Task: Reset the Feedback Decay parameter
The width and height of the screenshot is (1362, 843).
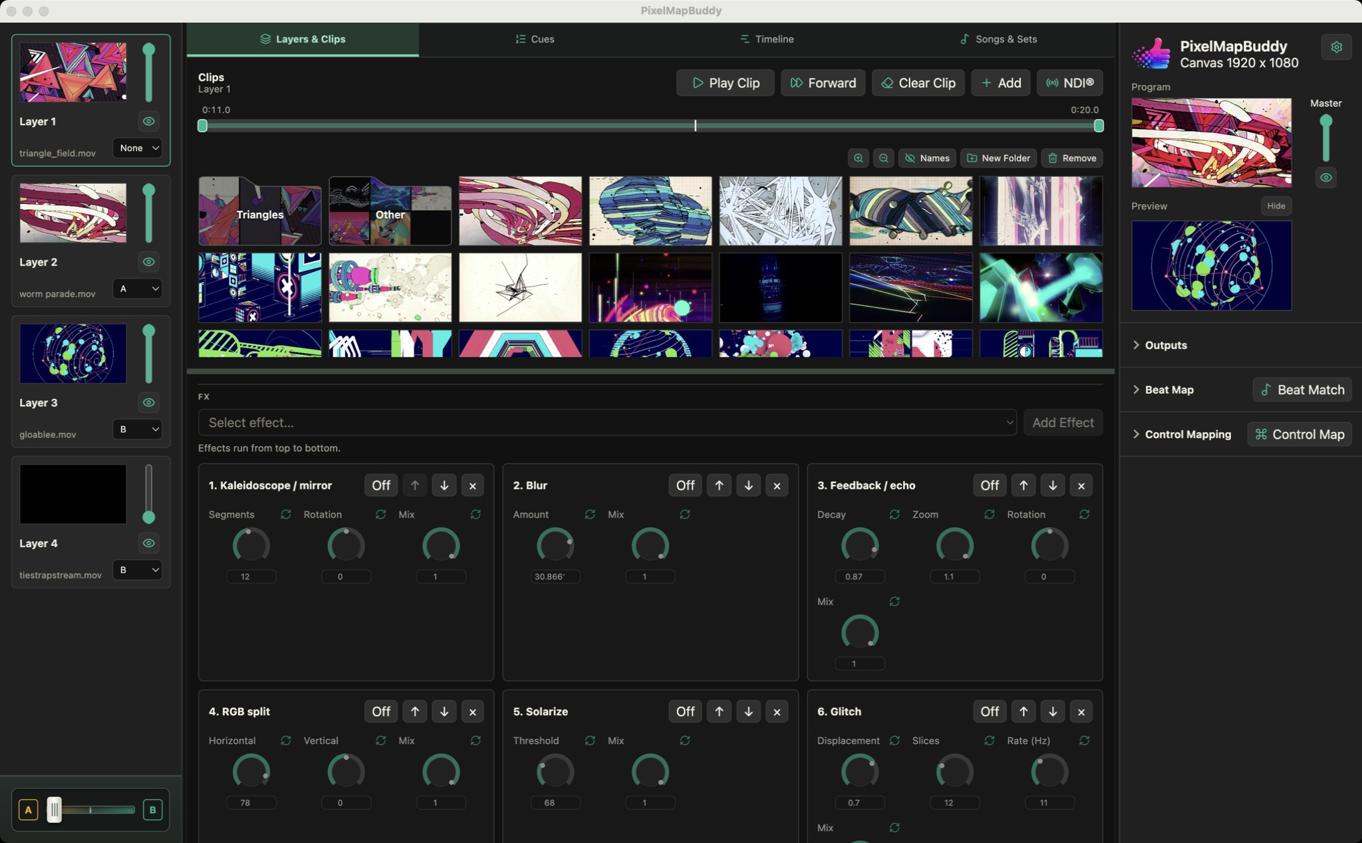Action: [x=894, y=515]
